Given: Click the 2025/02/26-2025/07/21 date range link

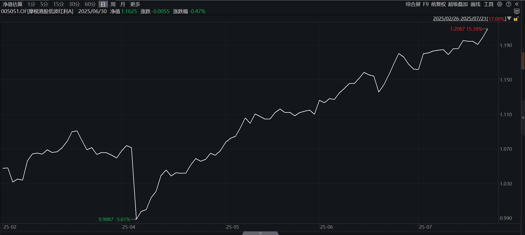Looking at the screenshot, I should coord(460,19).
